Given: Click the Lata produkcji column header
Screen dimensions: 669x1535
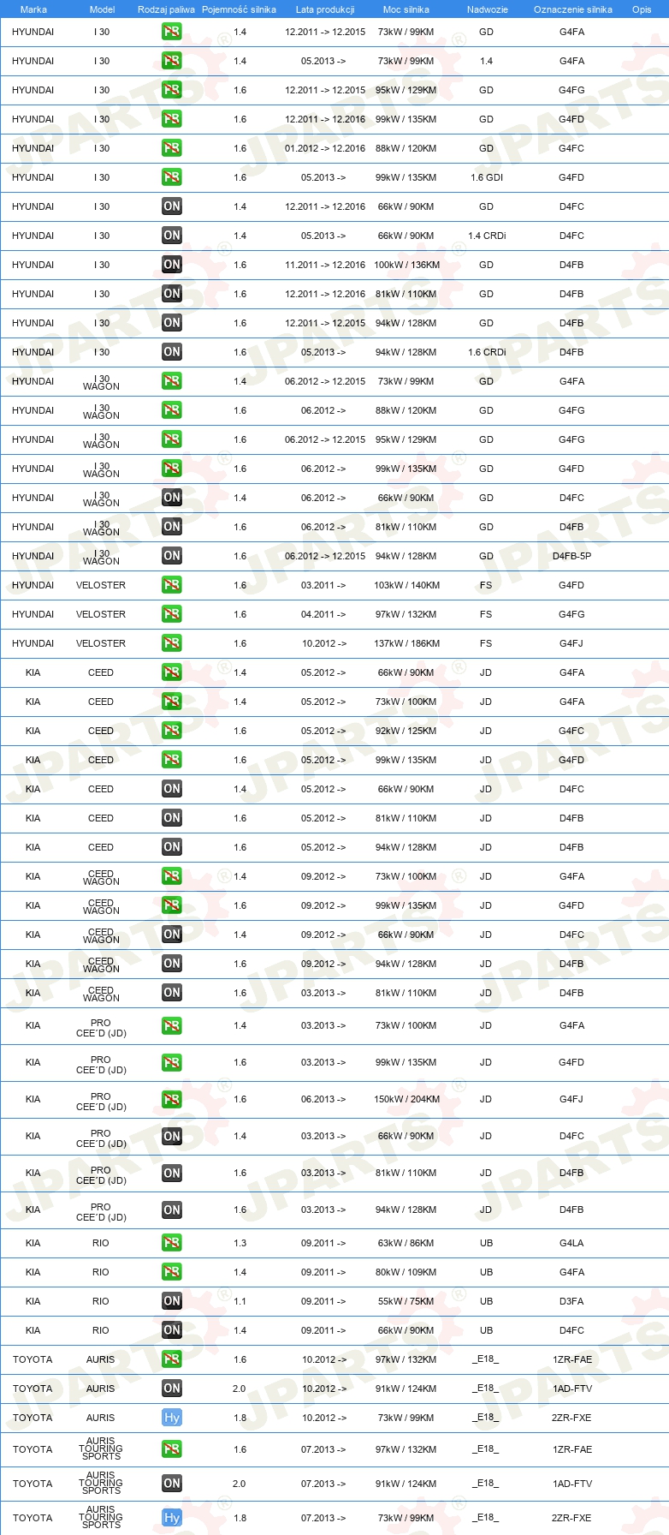Looking at the screenshot, I should pos(325,9).
